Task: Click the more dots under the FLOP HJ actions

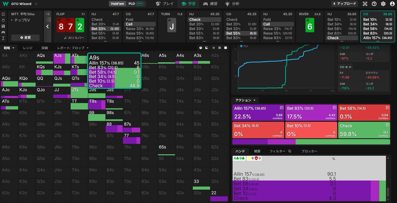Action: pos(105,41)
